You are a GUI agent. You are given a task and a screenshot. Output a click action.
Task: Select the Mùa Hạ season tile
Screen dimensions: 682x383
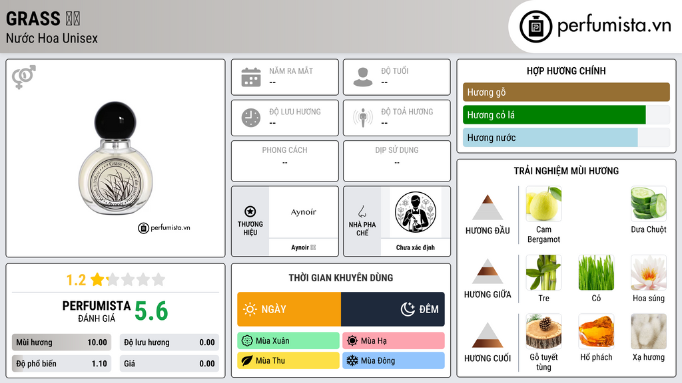394,341
